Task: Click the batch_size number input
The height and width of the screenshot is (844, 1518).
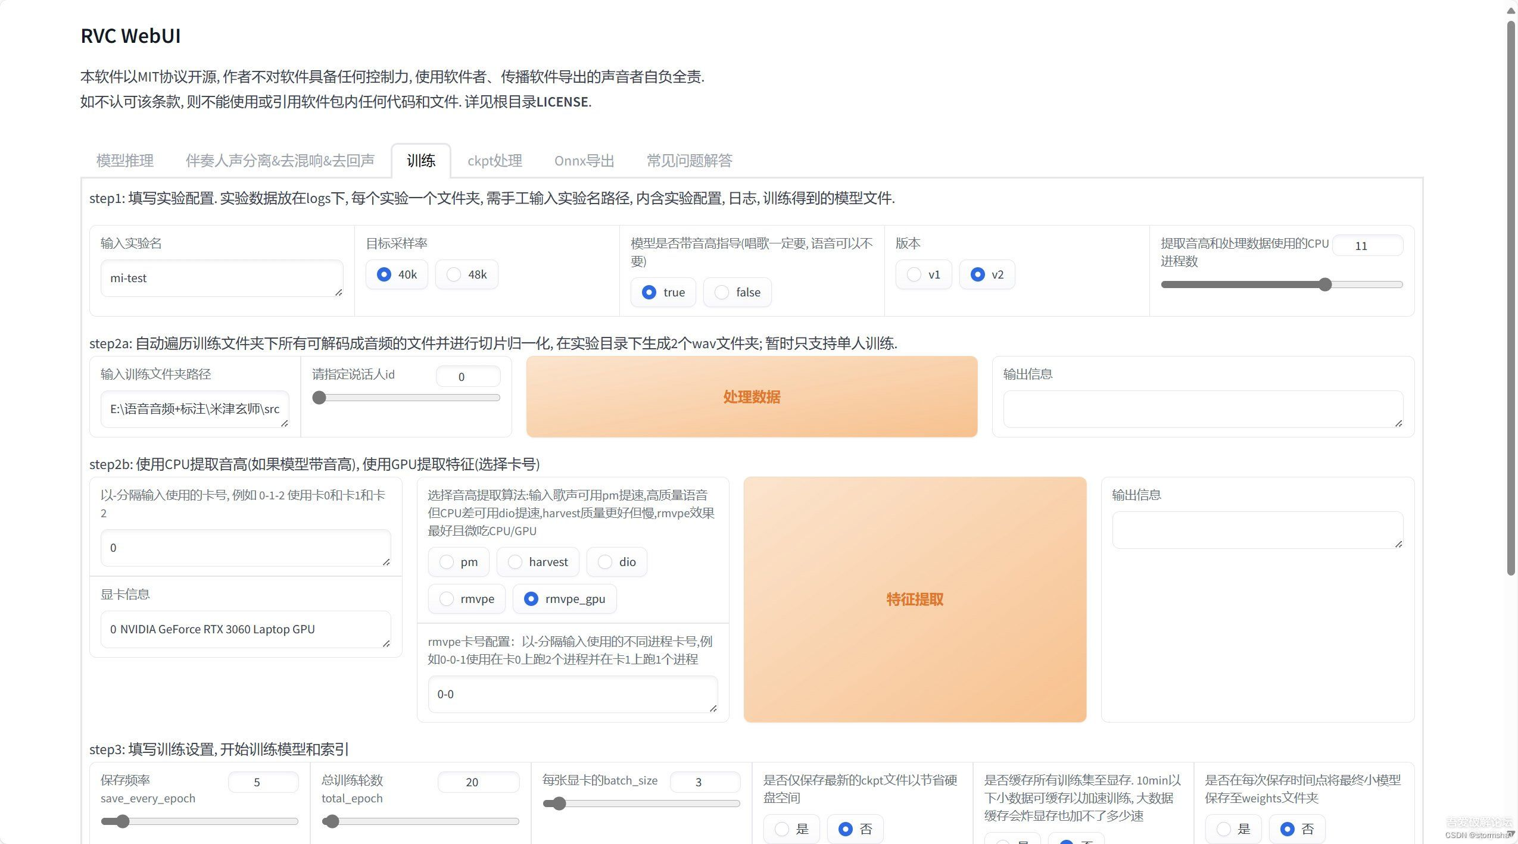Action: [x=705, y=782]
